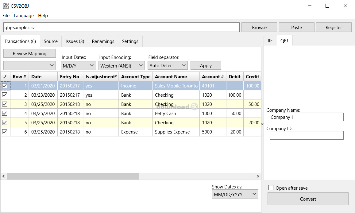Switch to the Settings tab
Viewport: 355px width, 213px height.
(130, 41)
